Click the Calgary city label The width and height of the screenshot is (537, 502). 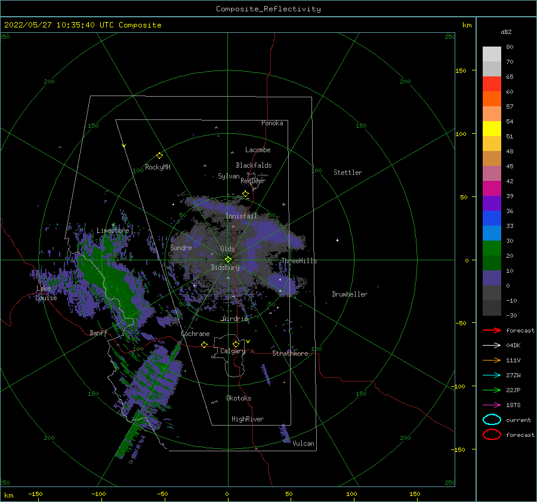tap(233, 351)
